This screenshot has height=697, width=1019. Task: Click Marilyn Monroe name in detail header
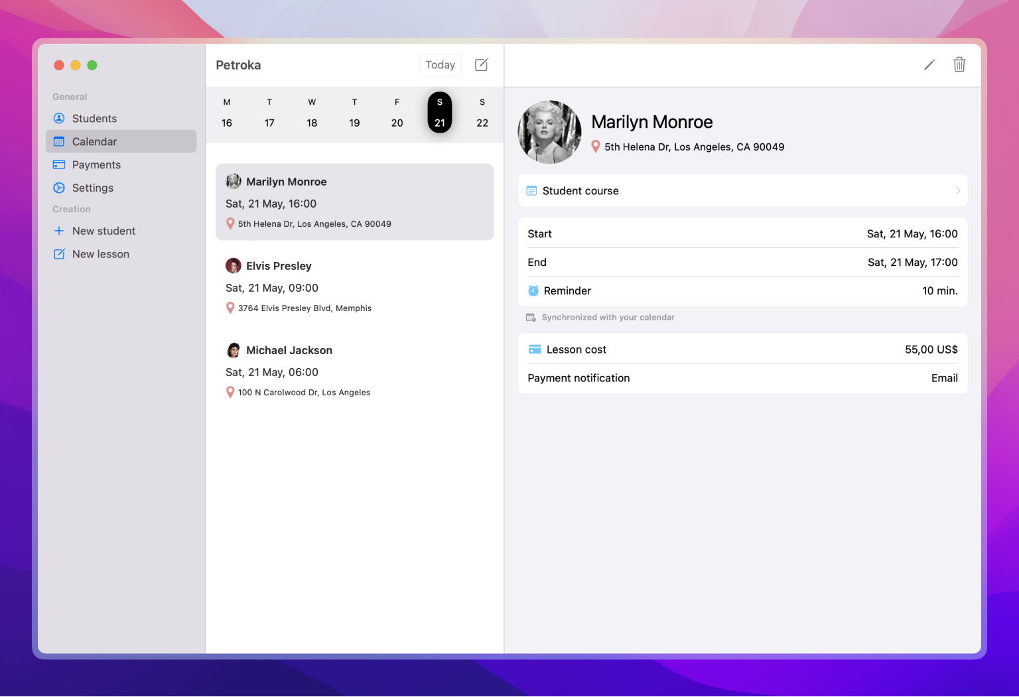click(x=652, y=122)
